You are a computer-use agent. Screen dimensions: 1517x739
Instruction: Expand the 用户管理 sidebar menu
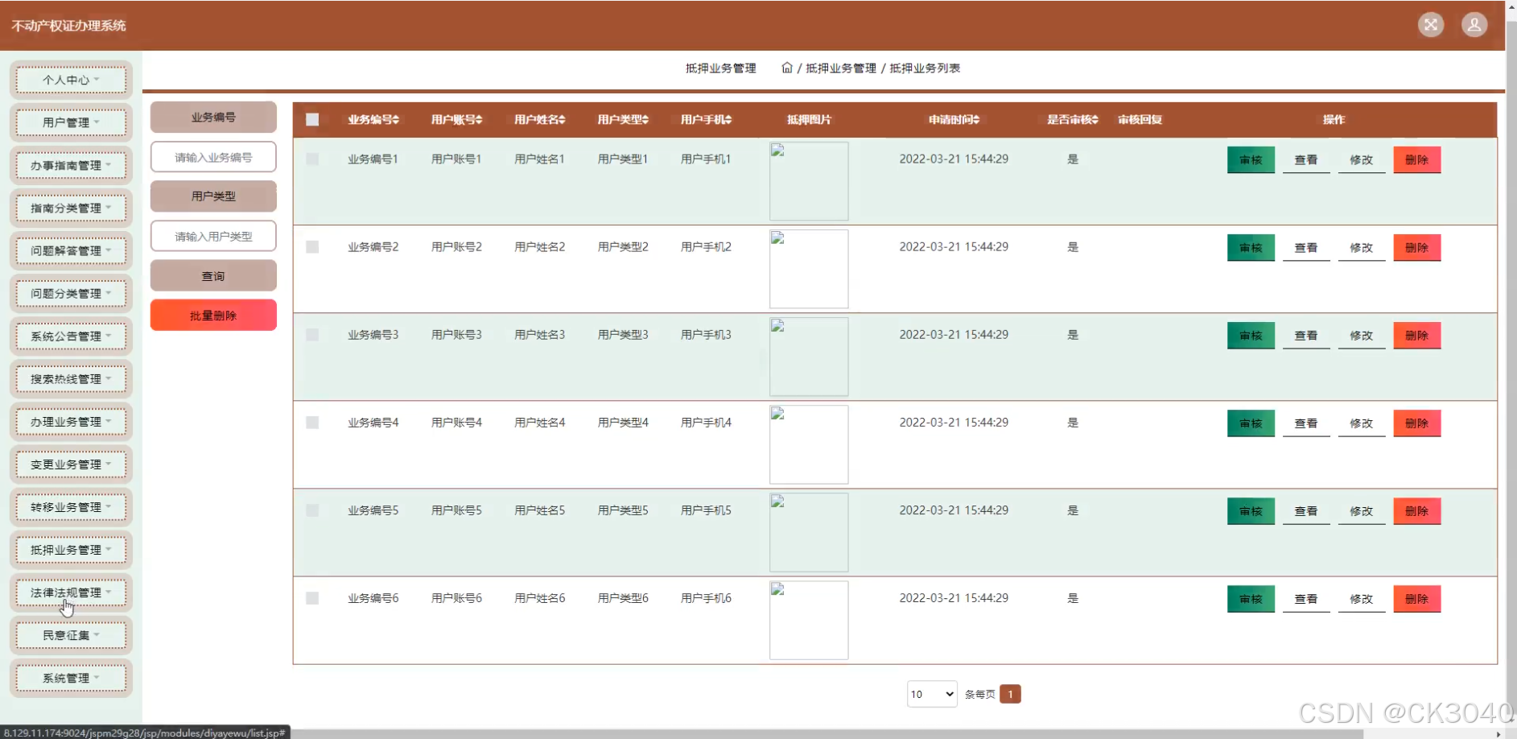(71, 122)
